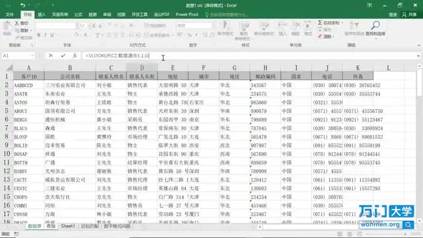Click the Cut scissors icon

[17, 23]
